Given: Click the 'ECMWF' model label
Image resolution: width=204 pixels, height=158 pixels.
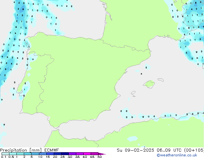Looking at the screenshot, I should click(52, 150).
